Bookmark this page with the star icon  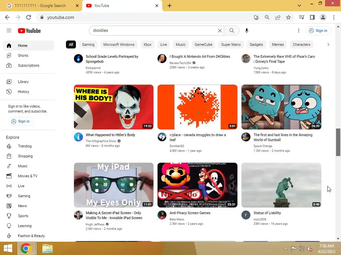pyautogui.click(x=288, y=17)
